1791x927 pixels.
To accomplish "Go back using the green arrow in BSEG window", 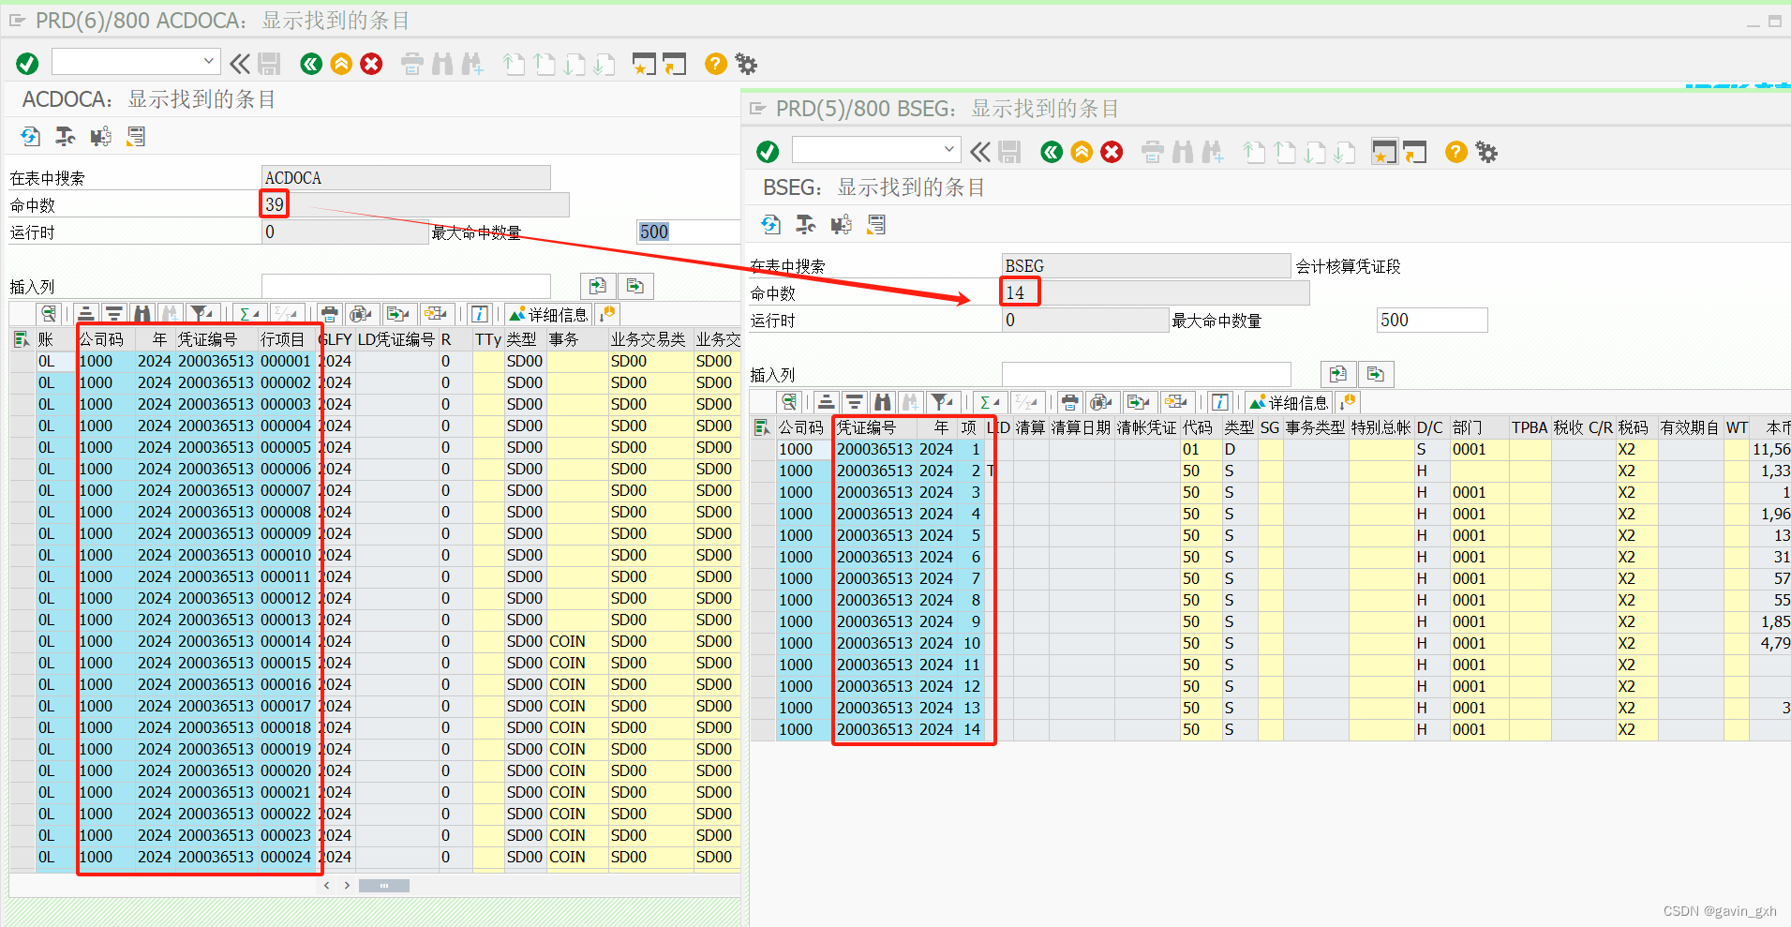I will pyautogui.click(x=1051, y=151).
